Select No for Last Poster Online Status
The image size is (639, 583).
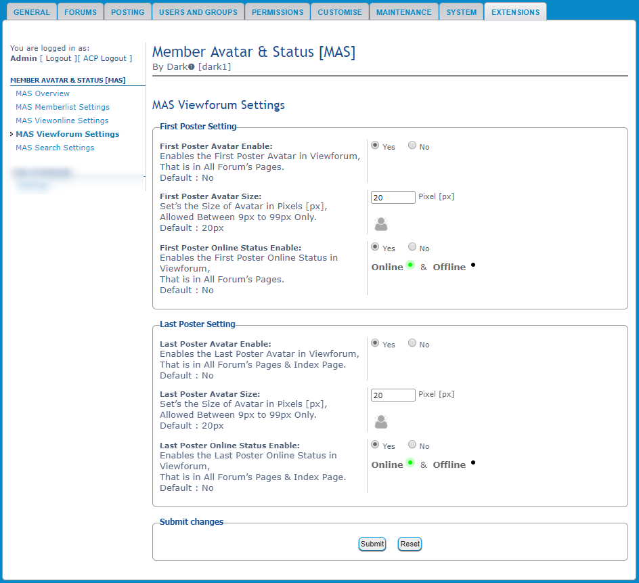point(412,445)
